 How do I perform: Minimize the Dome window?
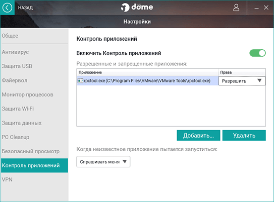pos(256,8)
